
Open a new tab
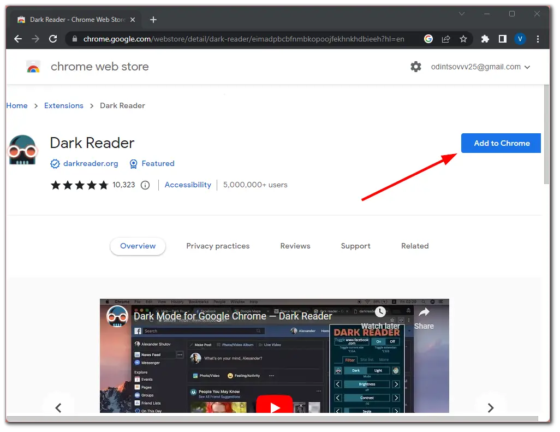click(x=153, y=20)
